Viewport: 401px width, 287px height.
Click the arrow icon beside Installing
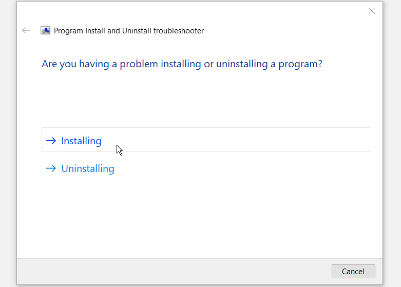(x=51, y=141)
